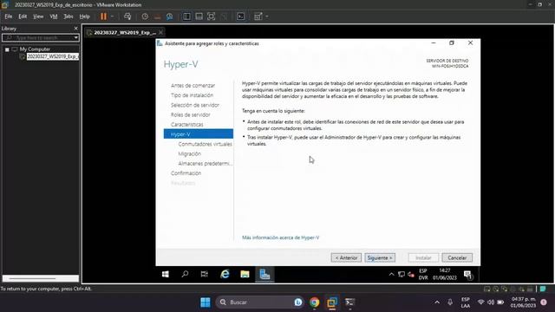Switch to the 20230327_WS2019_Exp VM tab
Image resolution: width=555 pixels, height=312 pixels.
pos(125,33)
